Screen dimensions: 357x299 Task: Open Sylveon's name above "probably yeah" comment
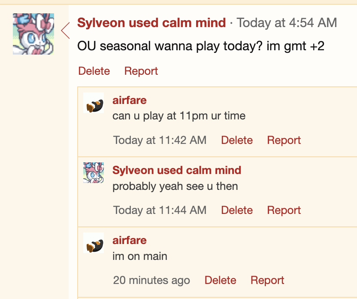pos(177,170)
